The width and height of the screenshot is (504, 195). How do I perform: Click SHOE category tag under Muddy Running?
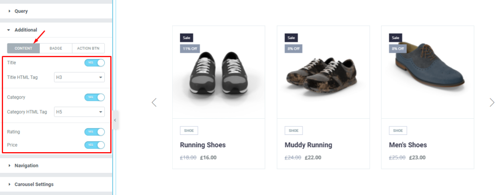click(293, 130)
